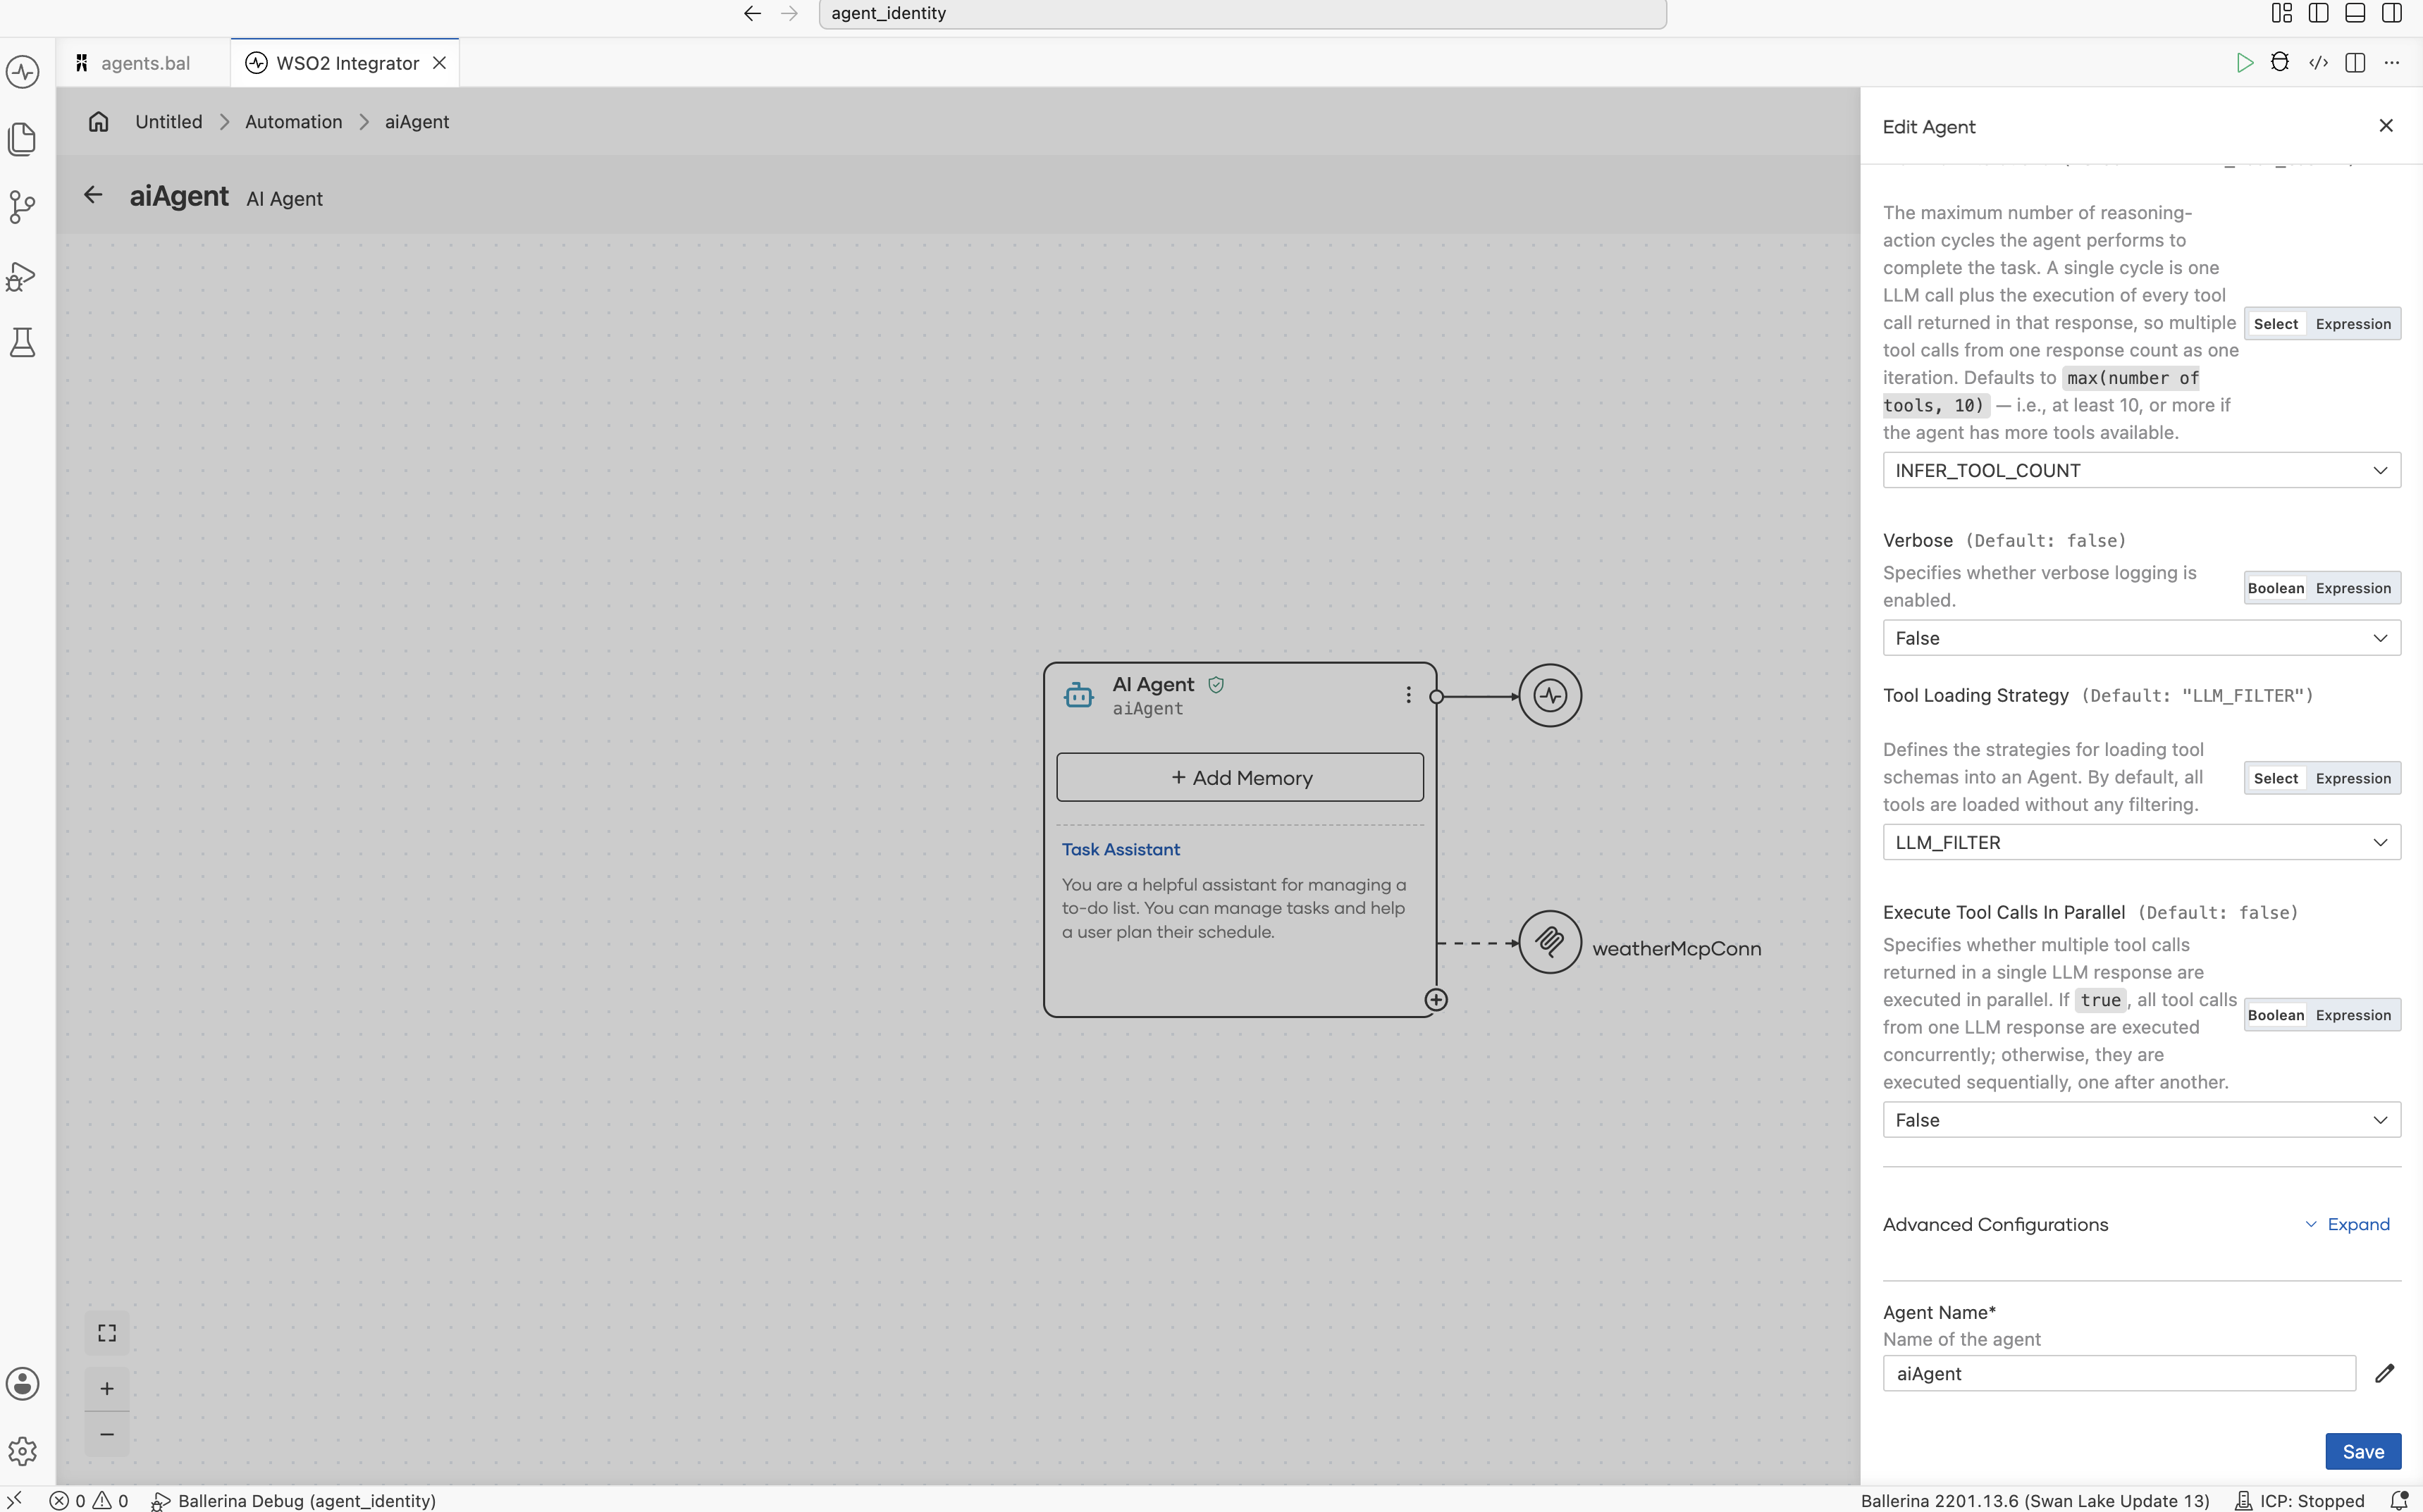This screenshot has width=2423, height=1512.
Task: Toggle the secondary side bar layout icon
Action: pyautogui.click(x=2392, y=13)
